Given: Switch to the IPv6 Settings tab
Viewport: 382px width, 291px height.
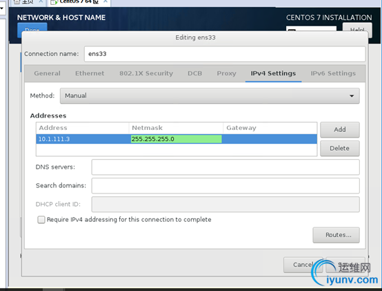Looking at the screenshot, I should pos(333,73).
